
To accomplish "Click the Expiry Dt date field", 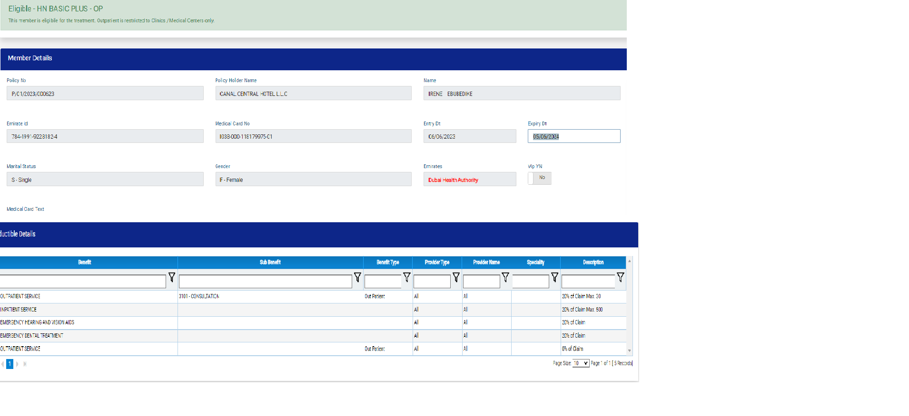I will pos(573,137).
